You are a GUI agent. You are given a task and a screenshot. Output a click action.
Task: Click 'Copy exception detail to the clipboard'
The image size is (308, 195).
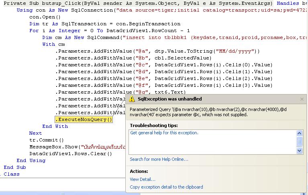point(166,187)
